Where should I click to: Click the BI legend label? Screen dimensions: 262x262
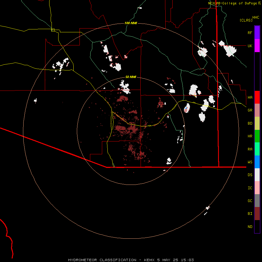(x=250, y=214)
